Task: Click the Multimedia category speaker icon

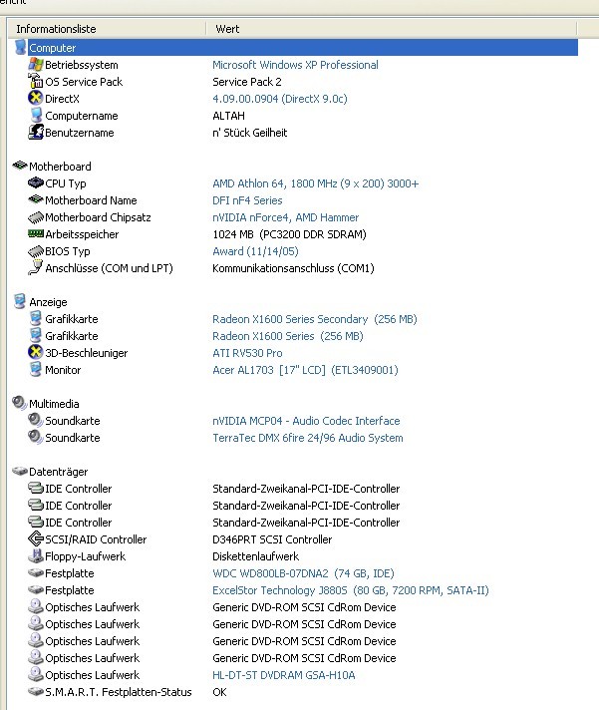Action: 20,403
